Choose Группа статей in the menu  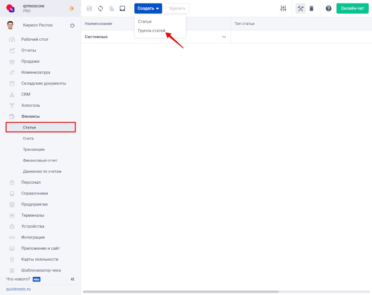point(151,31)
